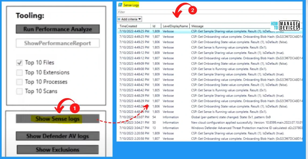
Task: Click the 7/10/2023 3:04:31 PM time cell
Action: point(134,123)
